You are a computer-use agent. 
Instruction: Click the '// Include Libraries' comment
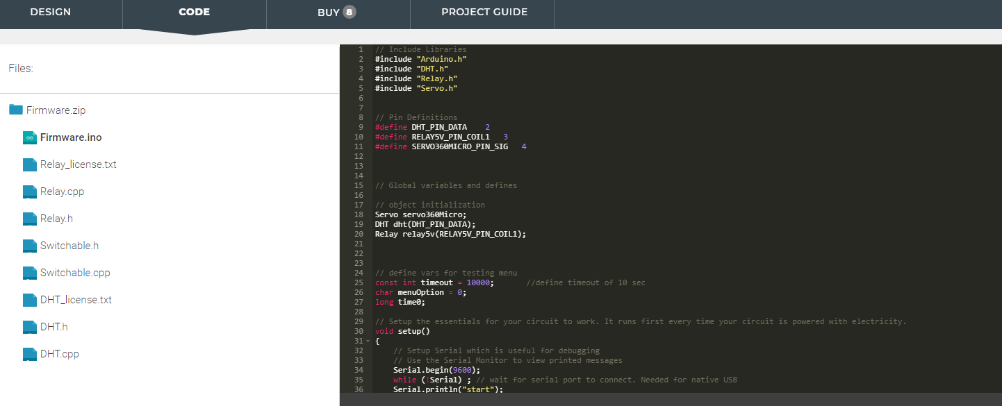tap(420, 49)
